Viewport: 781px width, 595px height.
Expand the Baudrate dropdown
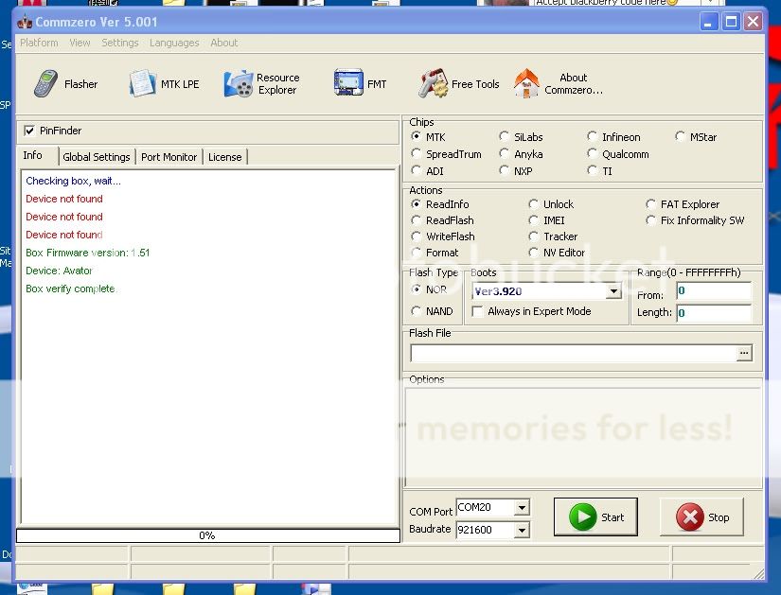(x=521, y=530)
